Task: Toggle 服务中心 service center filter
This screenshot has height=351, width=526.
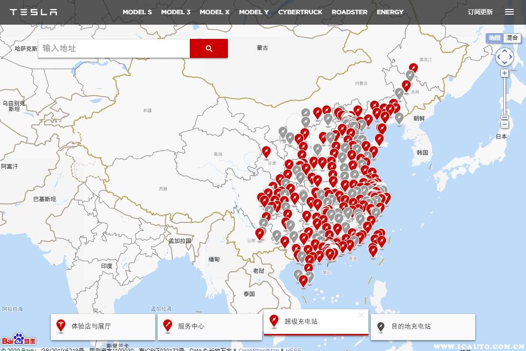Action: click(x=209, y=326)
